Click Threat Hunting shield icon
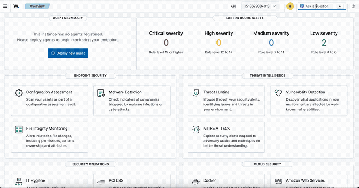 tap(196, 93)
